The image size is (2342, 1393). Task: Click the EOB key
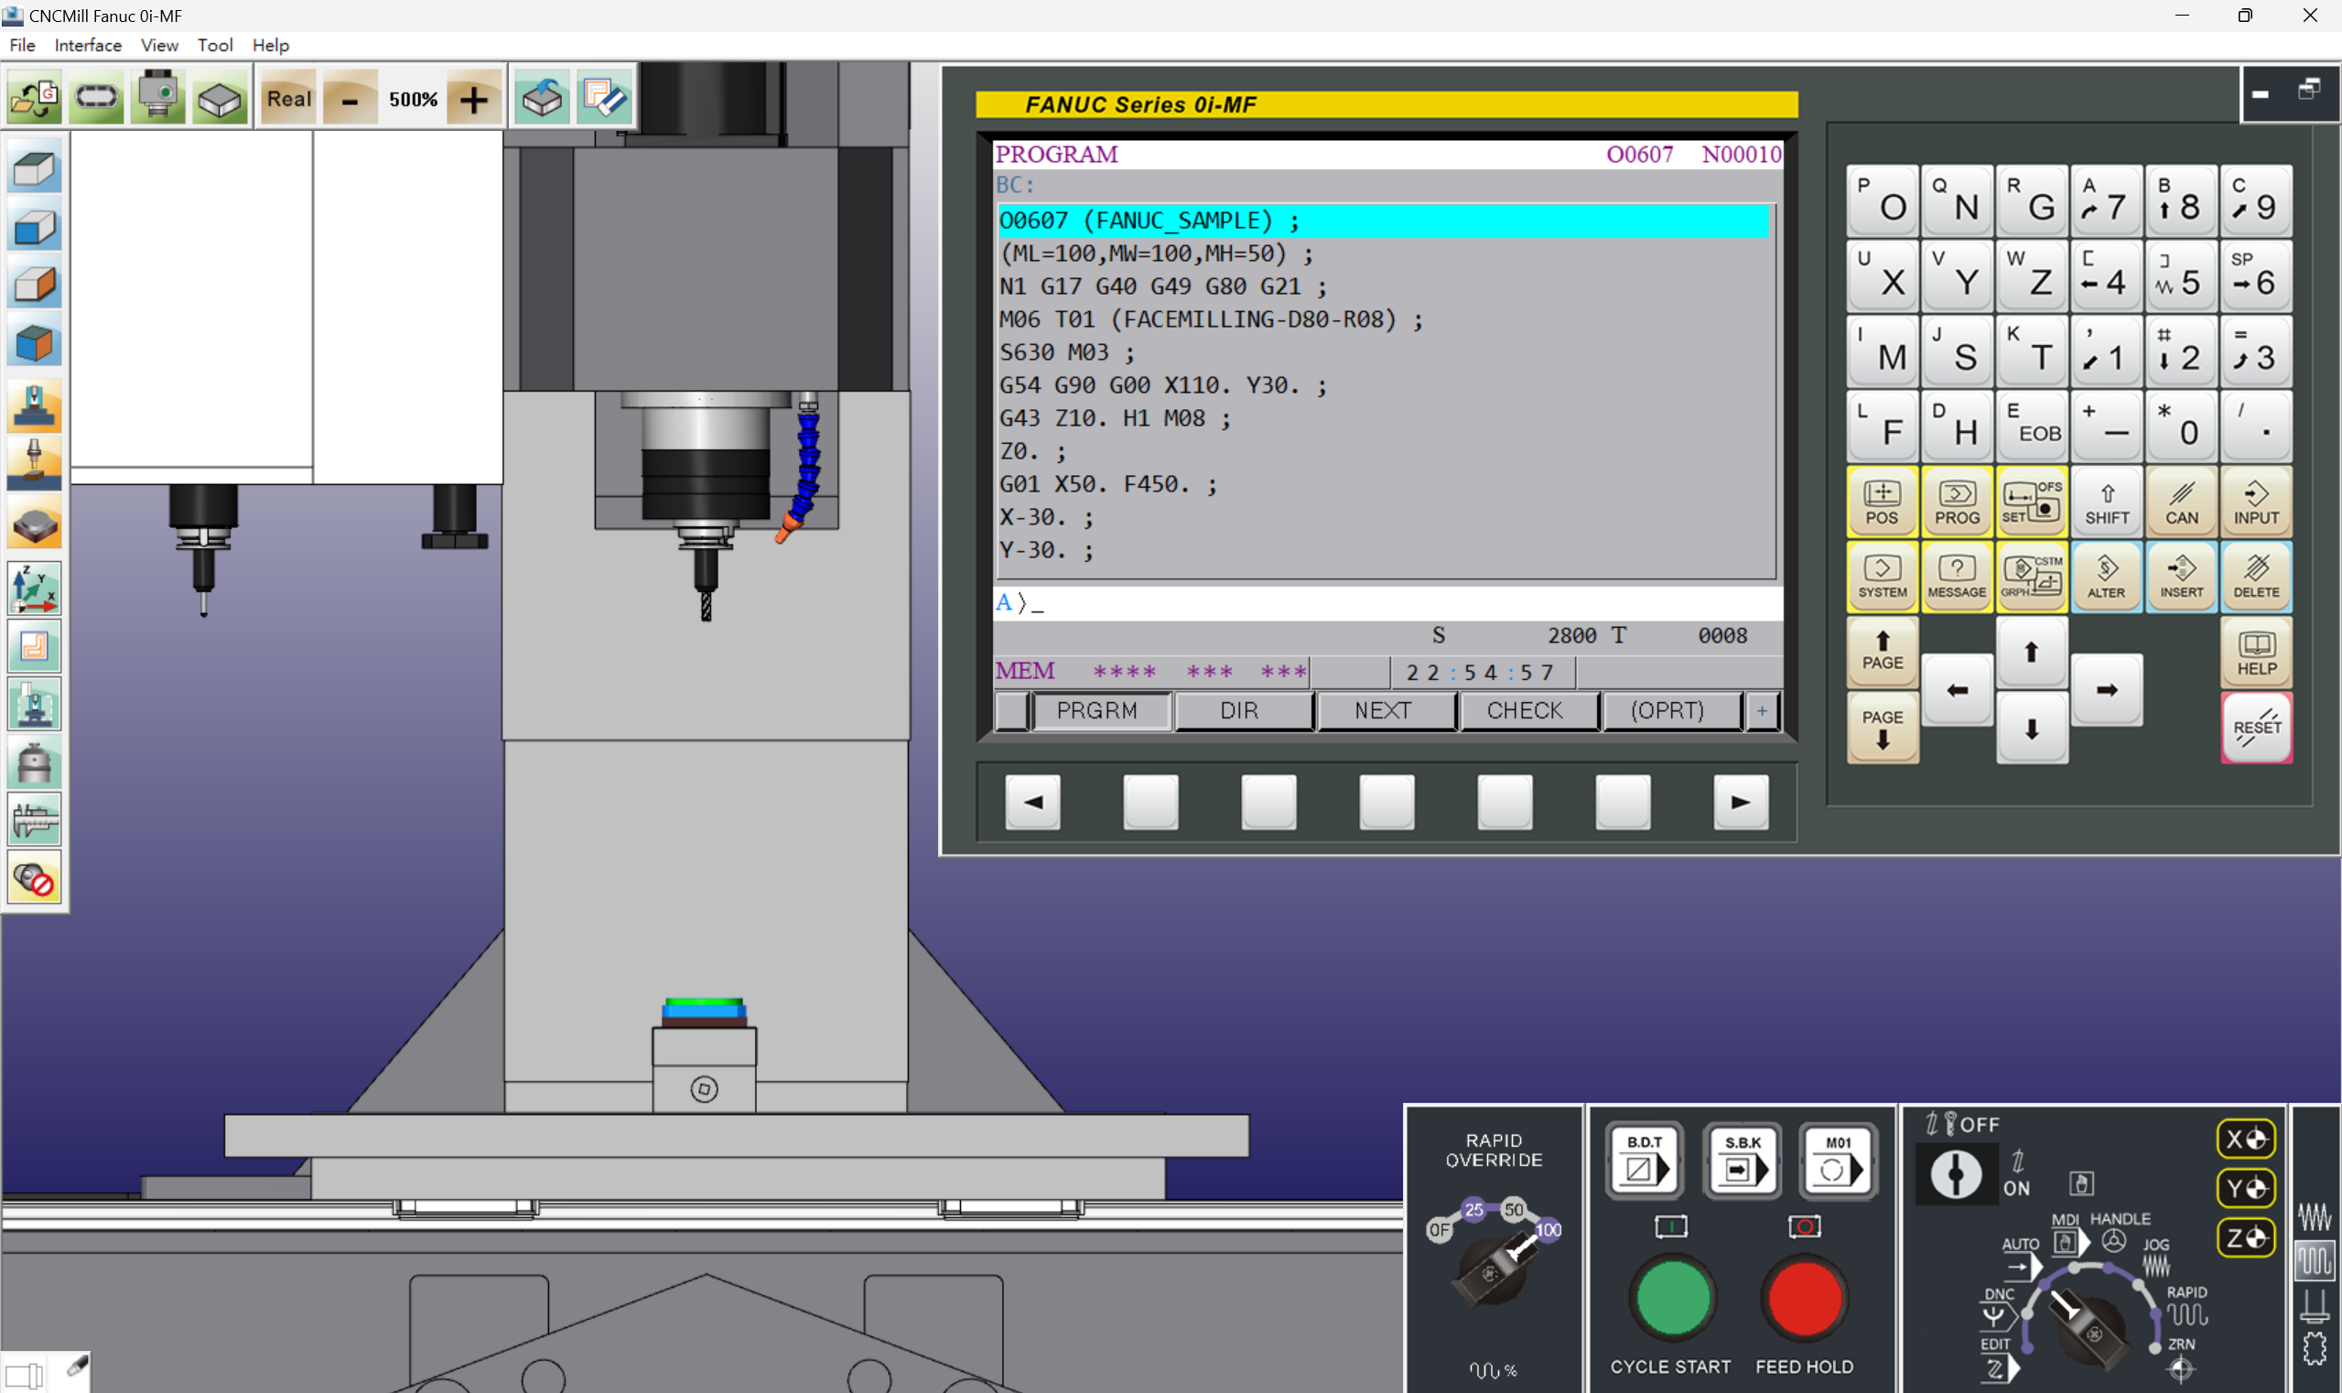tap(2032, 427)
